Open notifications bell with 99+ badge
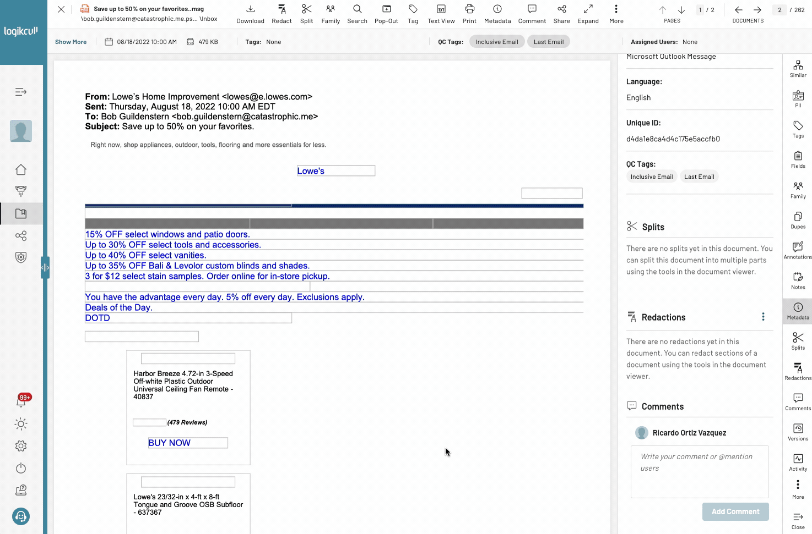Screen dimensions: 812x534 [x=21, y=401]
